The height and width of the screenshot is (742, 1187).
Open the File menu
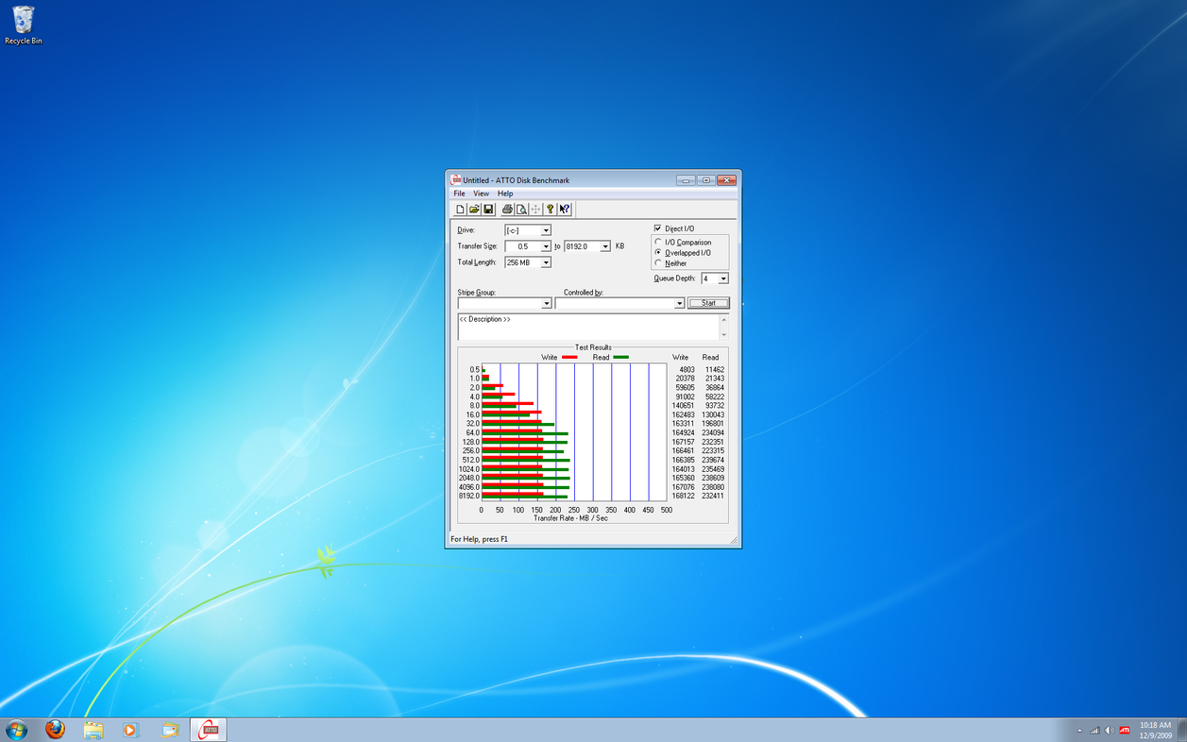(x=460, y=194)
